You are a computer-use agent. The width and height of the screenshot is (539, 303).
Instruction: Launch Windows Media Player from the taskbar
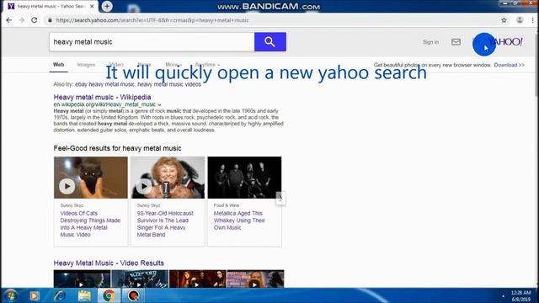[35, 295]
